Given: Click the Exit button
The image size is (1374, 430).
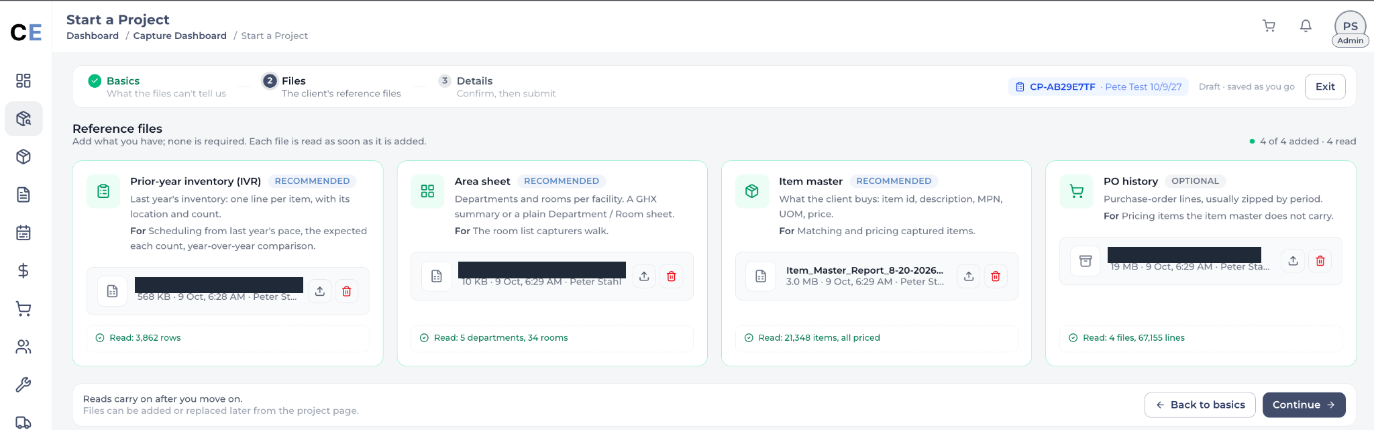Looking at the screenshot, I should point(1325,87).
